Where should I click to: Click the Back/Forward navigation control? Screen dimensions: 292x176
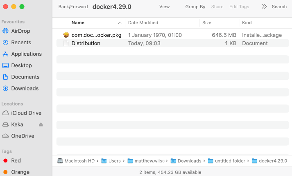click(73, 7)
